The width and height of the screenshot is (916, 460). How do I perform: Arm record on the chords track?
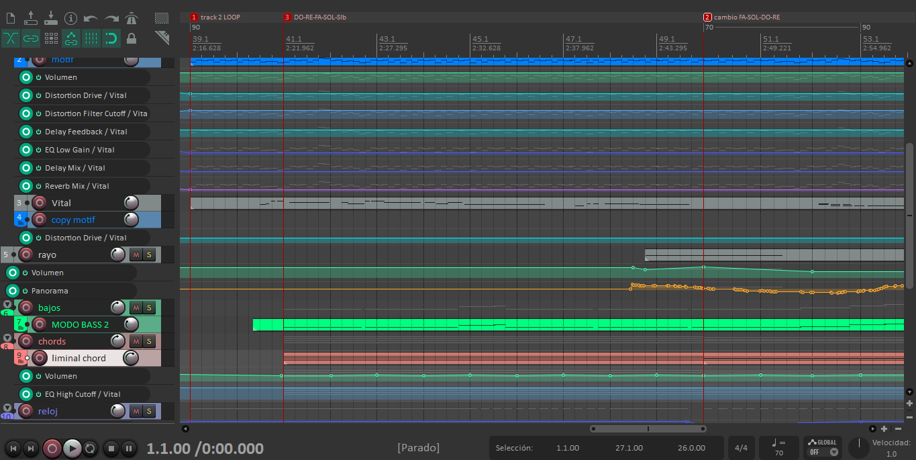point(26,341)
